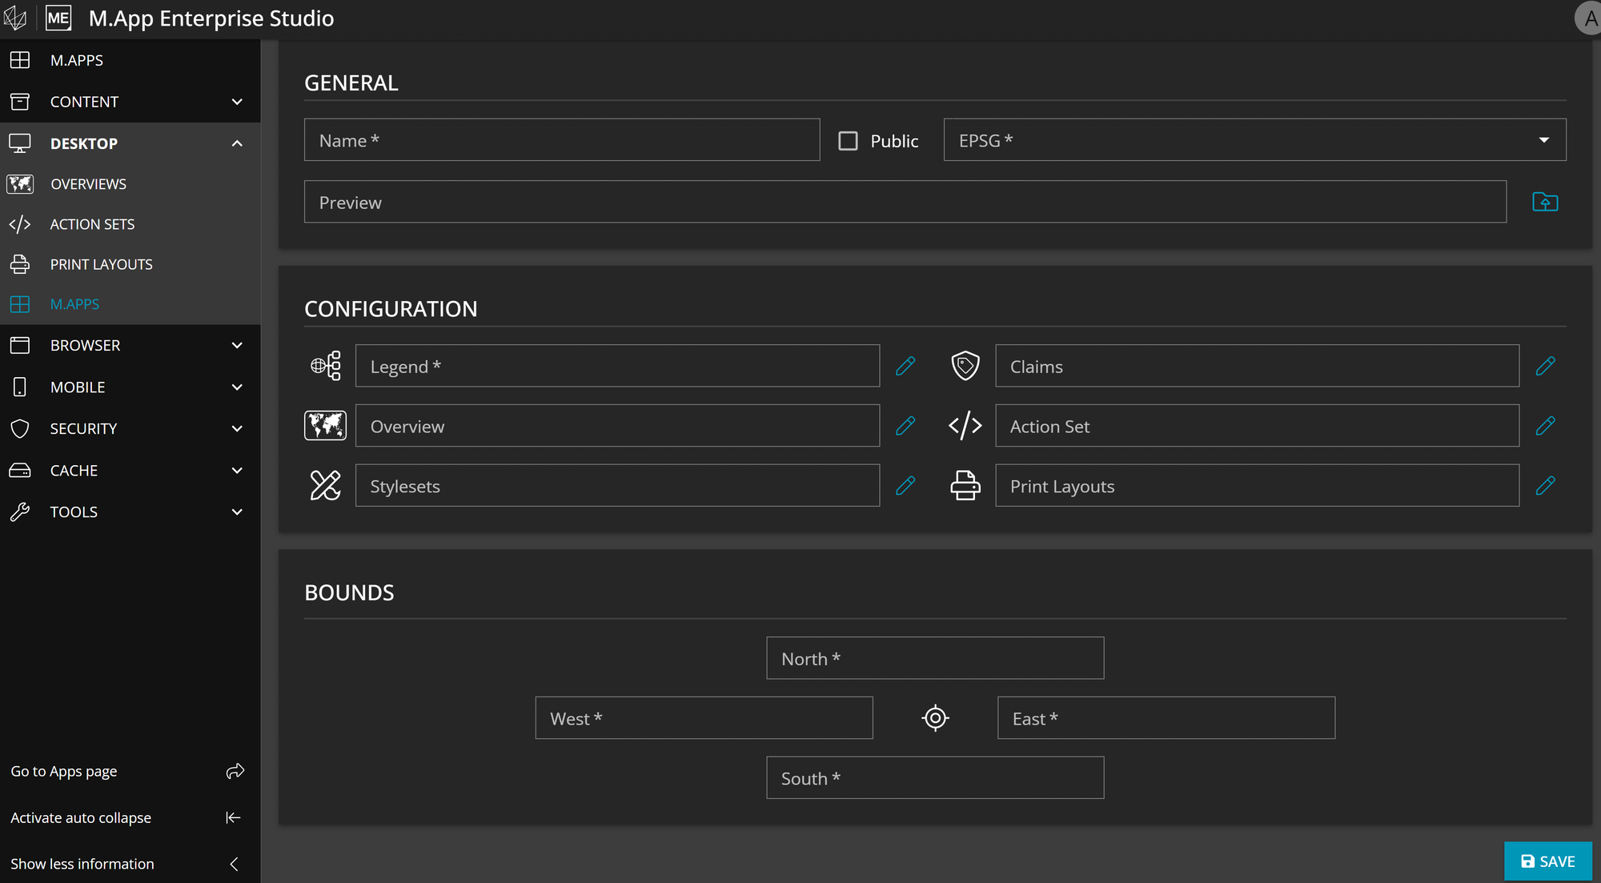Open the EPSG dropdown
The image size is (1601, 883).
1254,140
